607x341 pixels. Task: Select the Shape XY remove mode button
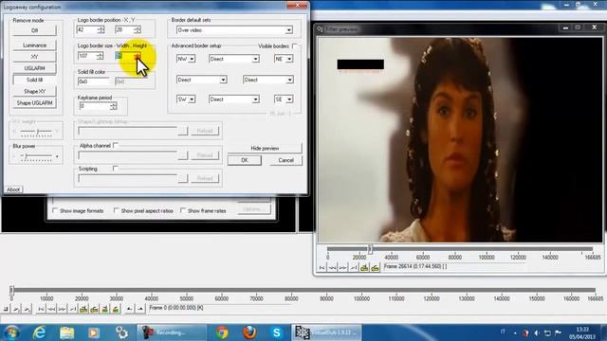tap(34, 91)
